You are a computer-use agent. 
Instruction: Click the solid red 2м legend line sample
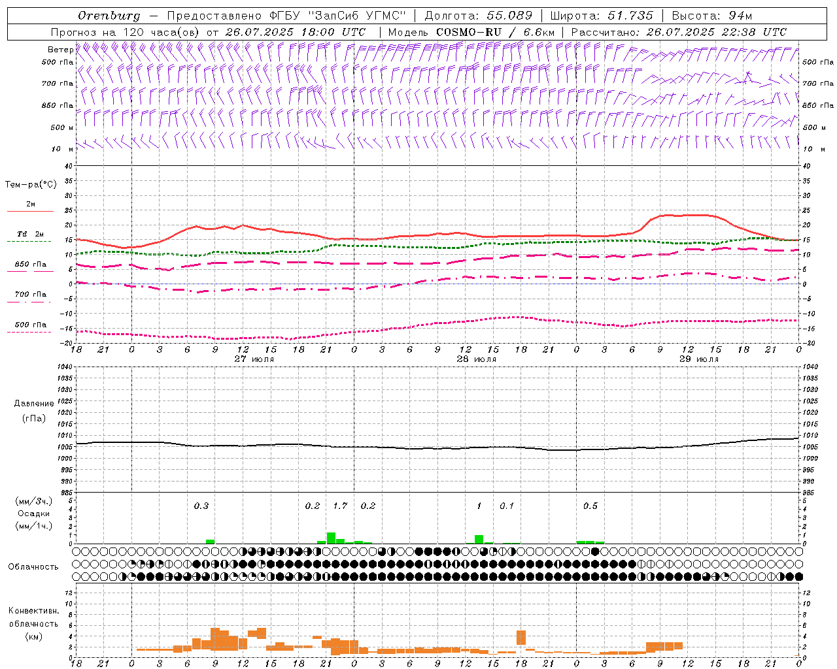tap(30, 211)
